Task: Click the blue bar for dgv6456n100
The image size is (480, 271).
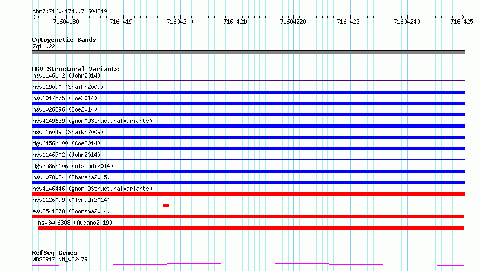Action: pyautogui.click(x=248, y=149)
